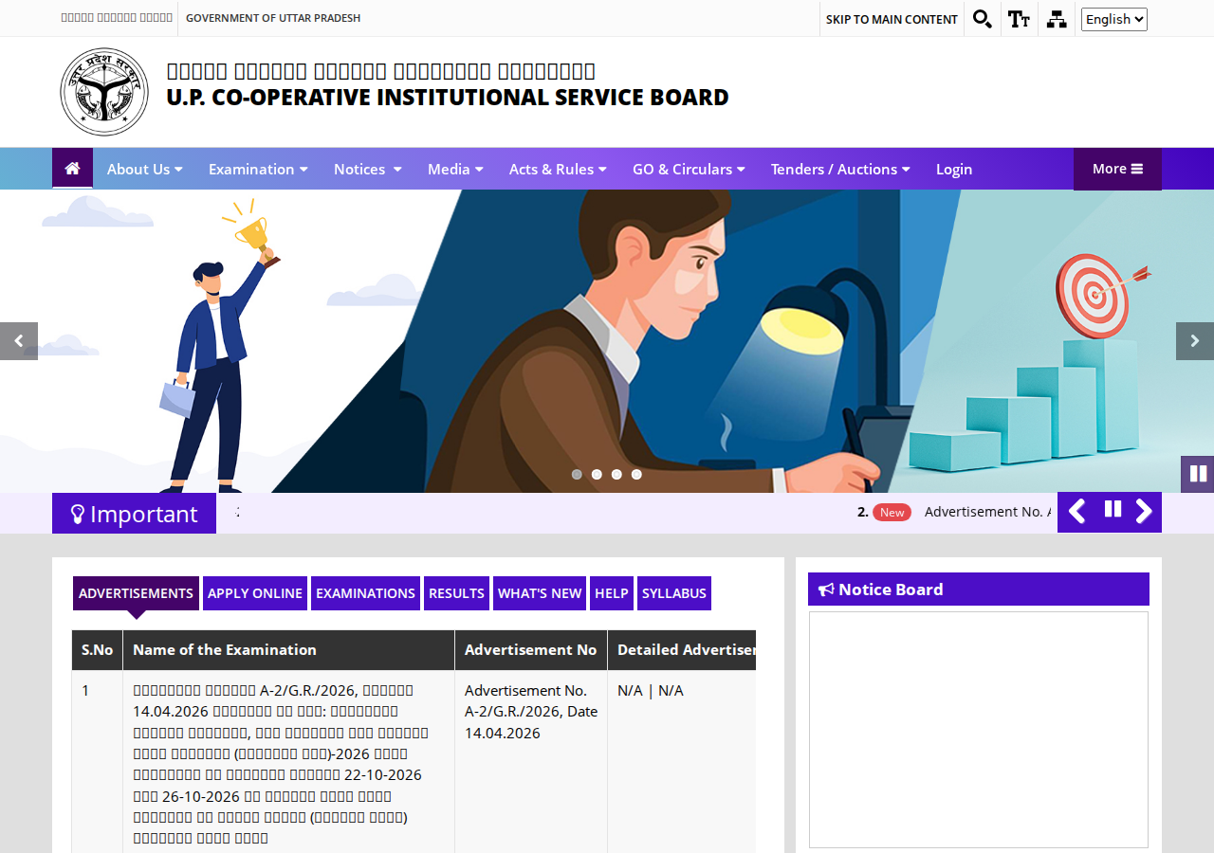Open the English language dropdown

[1114, 19]
